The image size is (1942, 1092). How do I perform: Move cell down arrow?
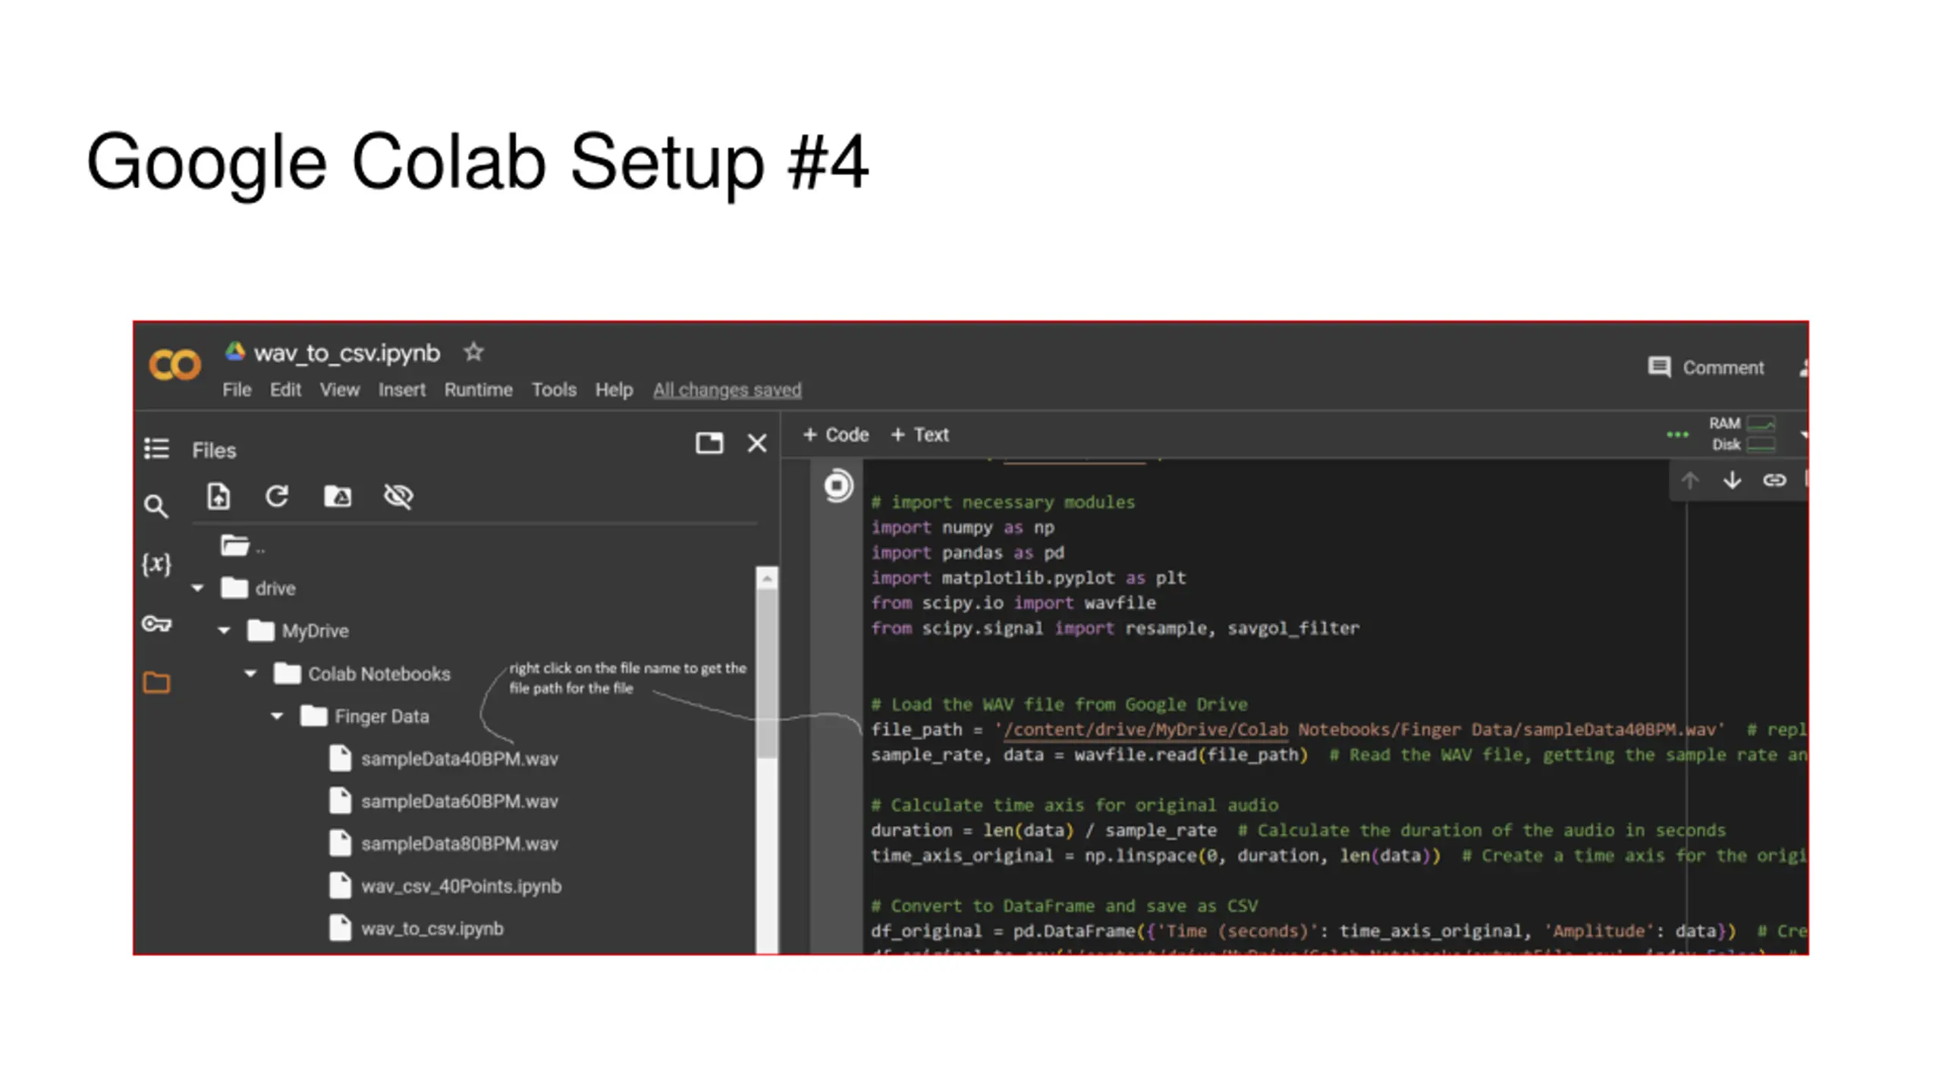coord(1732,480)
